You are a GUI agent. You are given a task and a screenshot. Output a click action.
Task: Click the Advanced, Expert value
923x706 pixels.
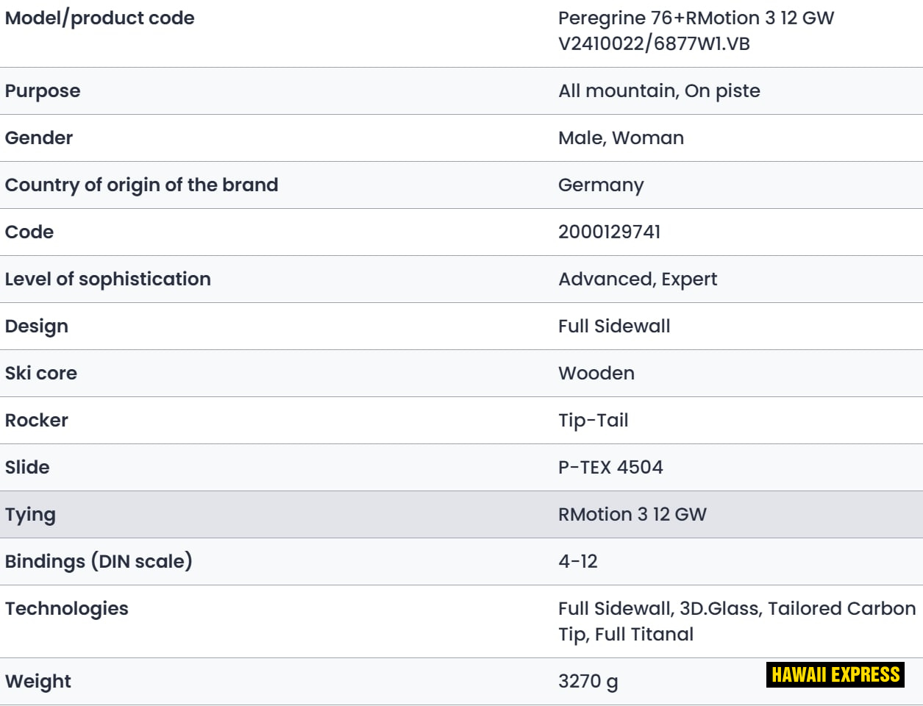tap(638, 279)
